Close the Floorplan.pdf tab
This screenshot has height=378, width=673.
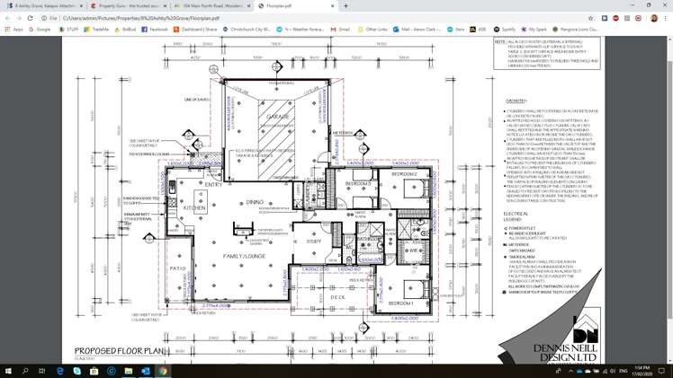[x=332, y=5]
